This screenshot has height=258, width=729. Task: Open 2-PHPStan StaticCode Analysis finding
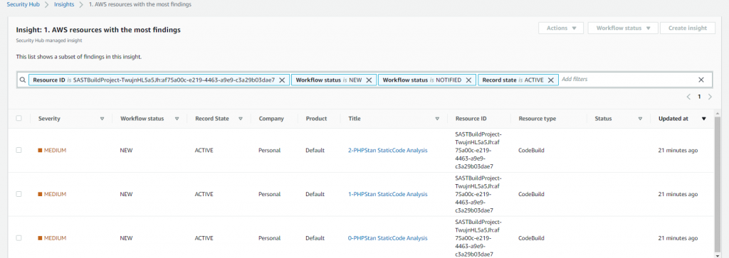pyautogui.click(x=388, y=151)
